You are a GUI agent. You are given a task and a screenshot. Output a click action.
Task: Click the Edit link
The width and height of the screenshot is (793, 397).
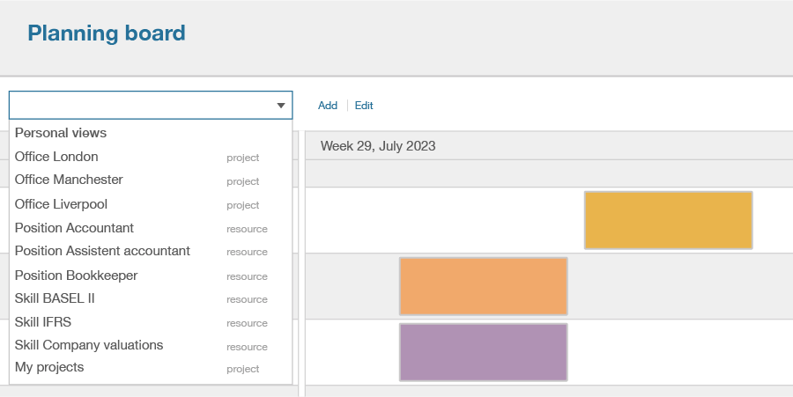click(364, 106)
